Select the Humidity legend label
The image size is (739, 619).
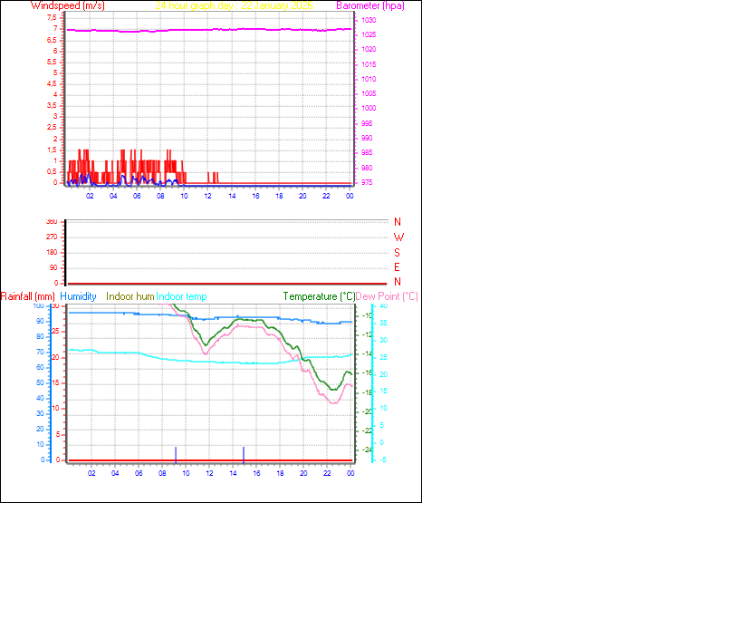pyautogui.click(x=80, y=296)
